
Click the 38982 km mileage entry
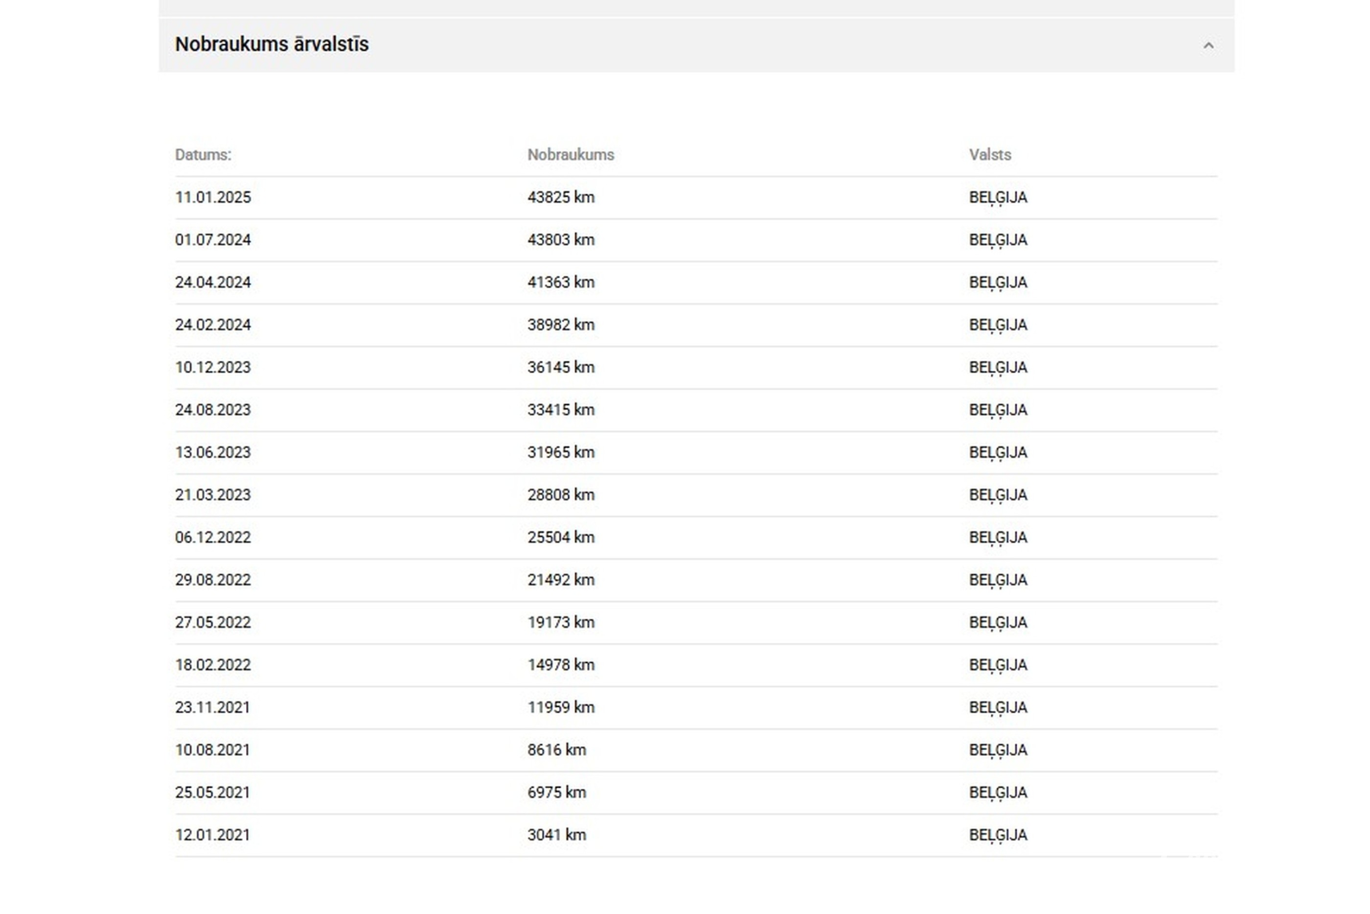click(x=560, y=325)
